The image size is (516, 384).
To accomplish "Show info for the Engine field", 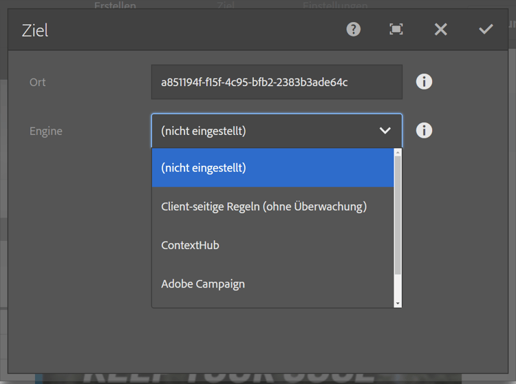I will (424, 130).
